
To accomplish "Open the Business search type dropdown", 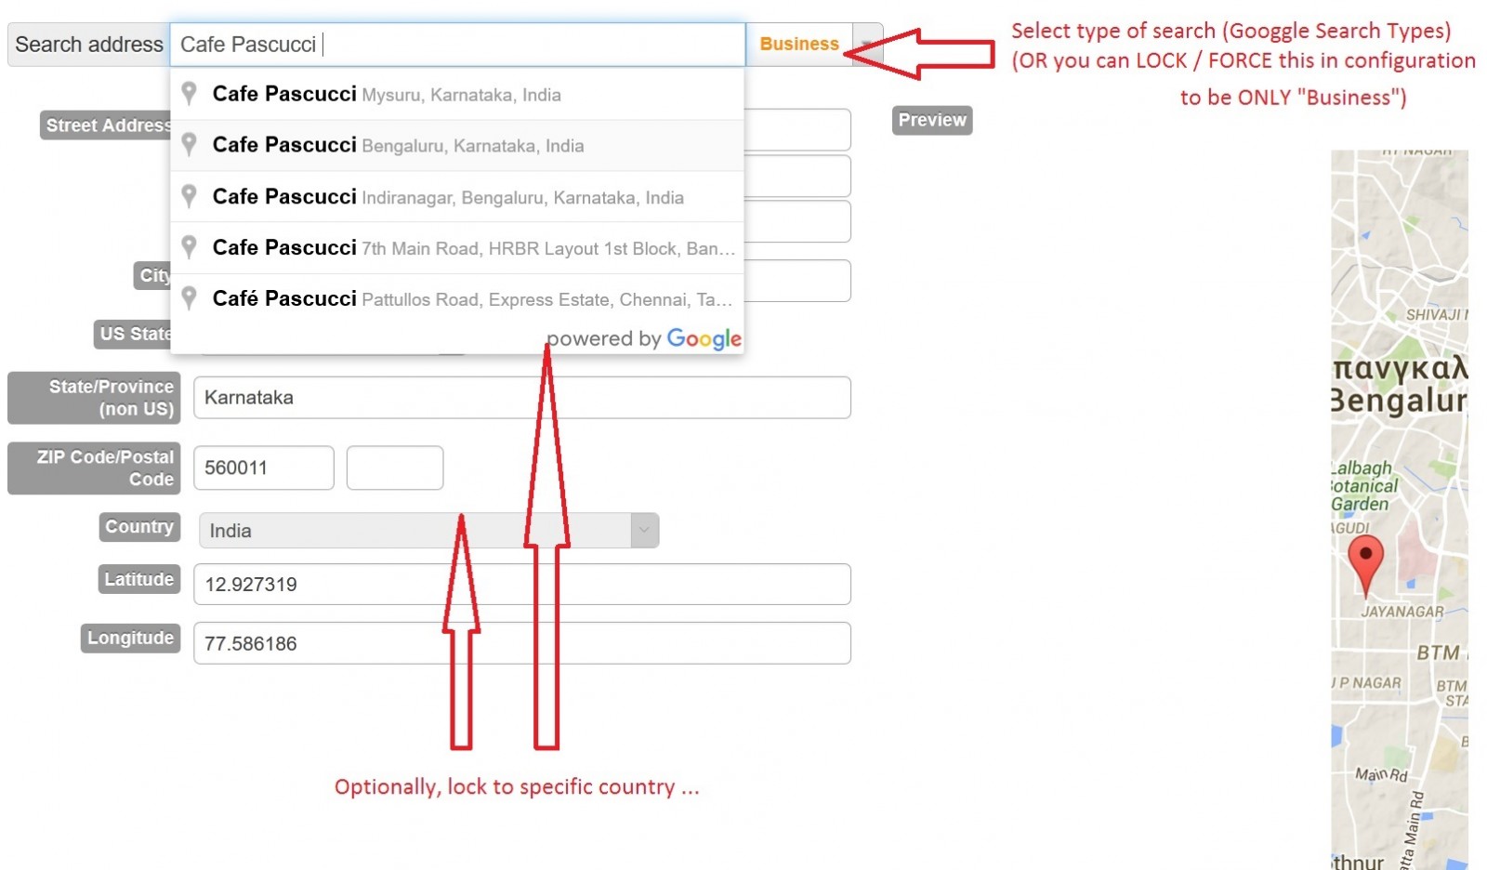I will pos(868,45).
